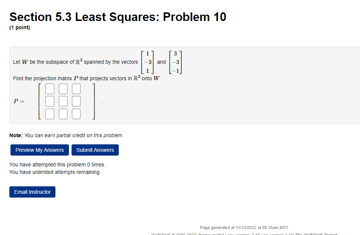The height and width of the screenshot is (235, 360).
Task: Click the bottom-left matrix entry field
Action: point(49,114)
